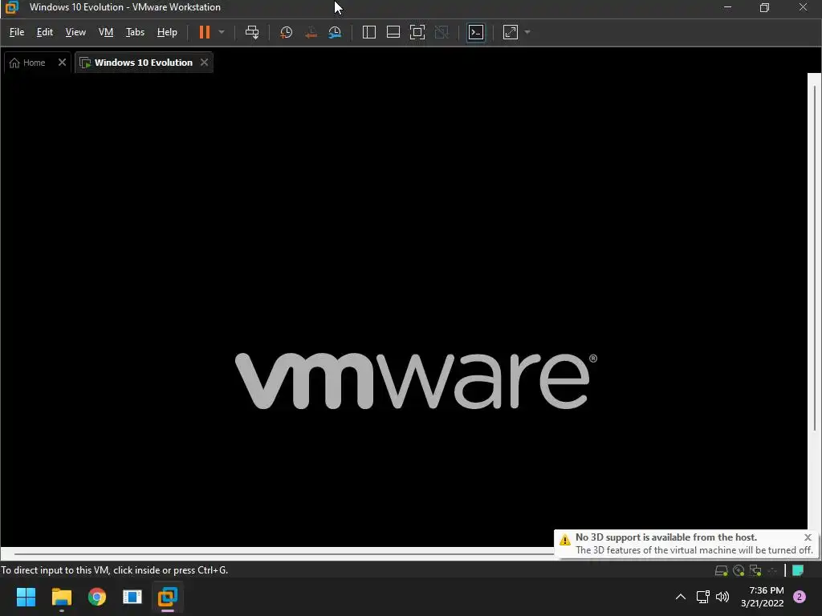Click the 3D support warning icon
This screenshot has width=822, height=616.
tap(564, 540)
